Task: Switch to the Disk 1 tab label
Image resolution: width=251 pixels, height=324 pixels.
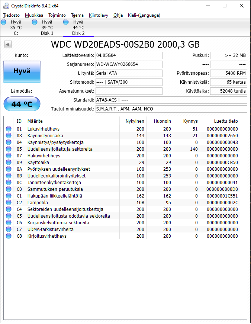Action: click(47, 33)
